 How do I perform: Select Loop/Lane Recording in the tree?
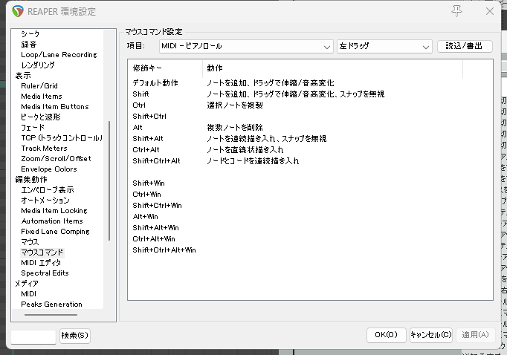(59, 55)
